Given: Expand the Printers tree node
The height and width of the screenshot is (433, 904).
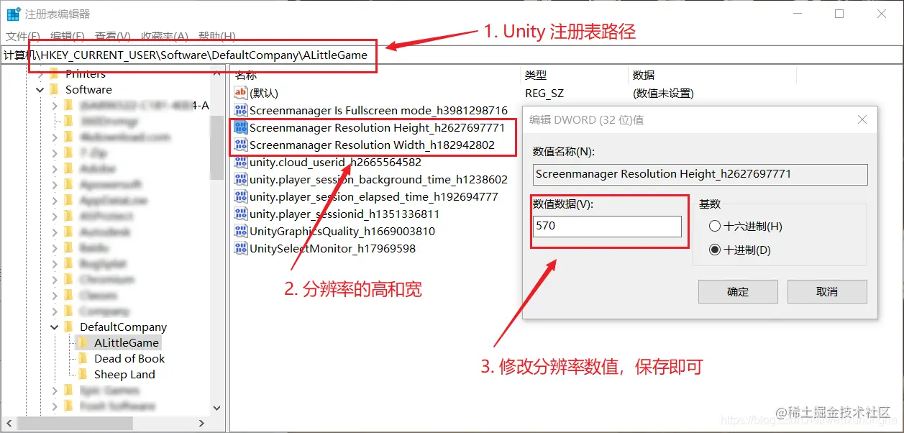Looking at the screenshot, I should tap(41, 73).
